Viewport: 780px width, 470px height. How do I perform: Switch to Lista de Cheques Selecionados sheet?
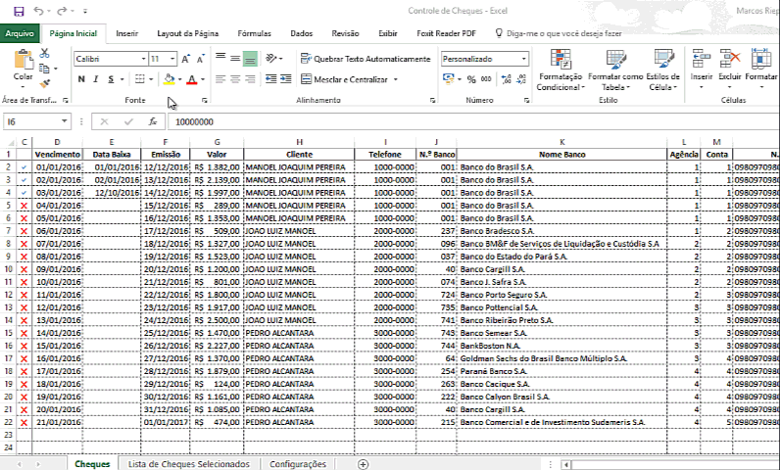coord(188,464)
